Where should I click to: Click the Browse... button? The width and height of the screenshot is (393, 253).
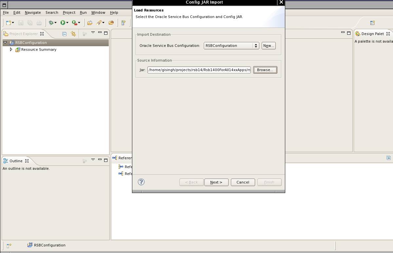pos(265,70)
